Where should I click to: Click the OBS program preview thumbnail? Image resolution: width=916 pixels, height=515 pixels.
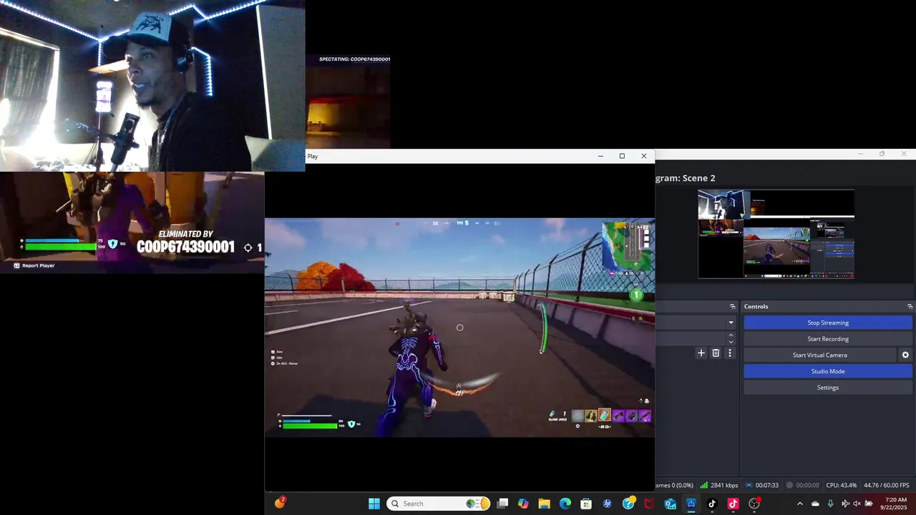(776, 234)
